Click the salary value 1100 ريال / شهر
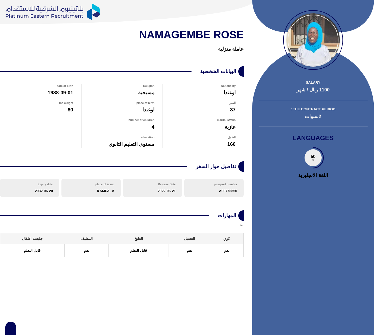 (313, 90)
